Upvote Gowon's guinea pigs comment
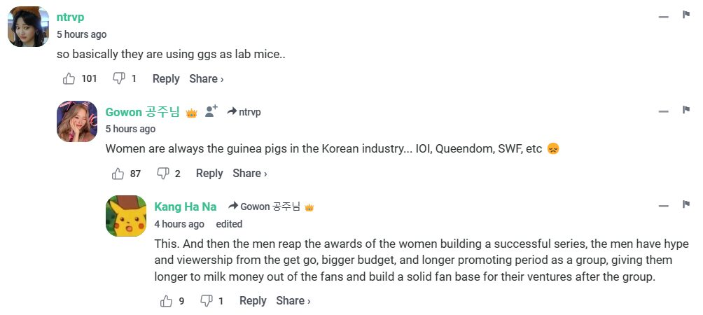This screenshot has height=315, width=703. (118, 174)
